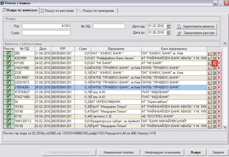This screenshot has height=157, width=229.
Task: Click the red X for row ПН5120713
Action: pyautogui.click(x=219, y=121)
